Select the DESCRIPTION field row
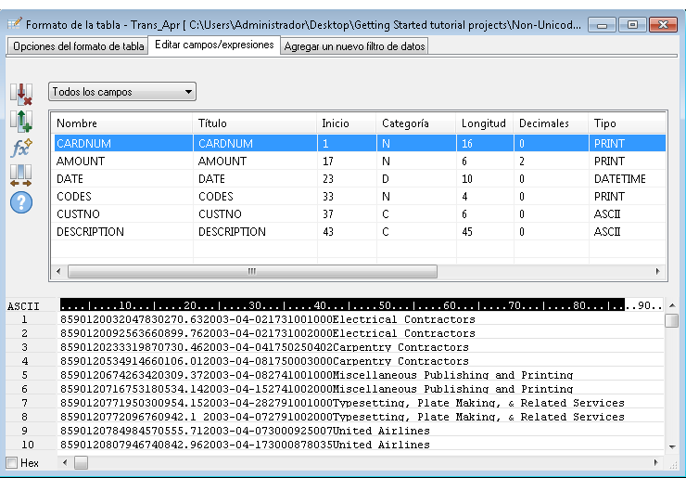 (121, 232)
